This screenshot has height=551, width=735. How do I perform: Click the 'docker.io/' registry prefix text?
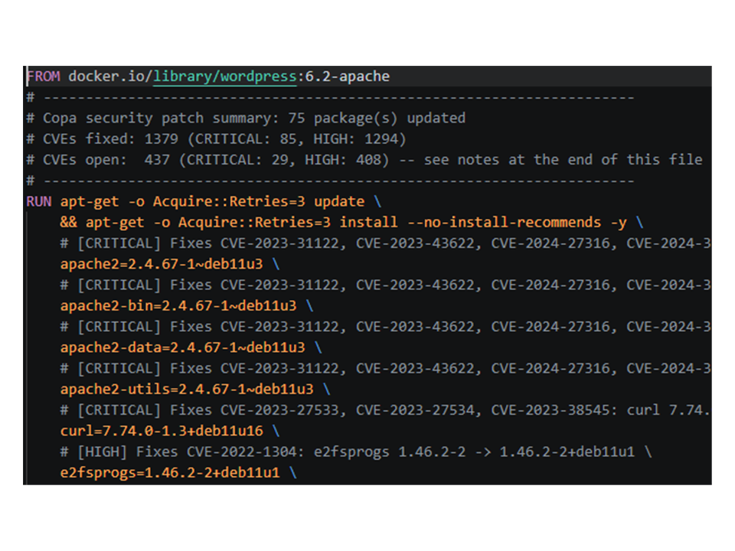pyautogui.click(x=110, y=77)
